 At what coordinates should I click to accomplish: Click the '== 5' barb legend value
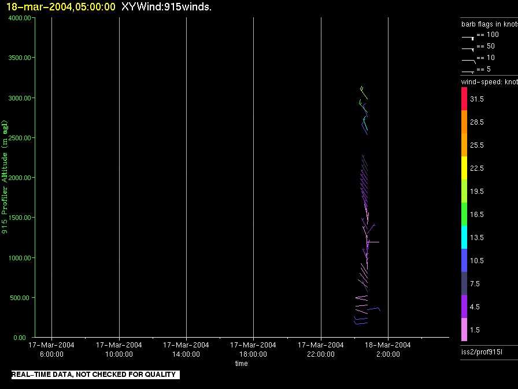tap(484, 69)
